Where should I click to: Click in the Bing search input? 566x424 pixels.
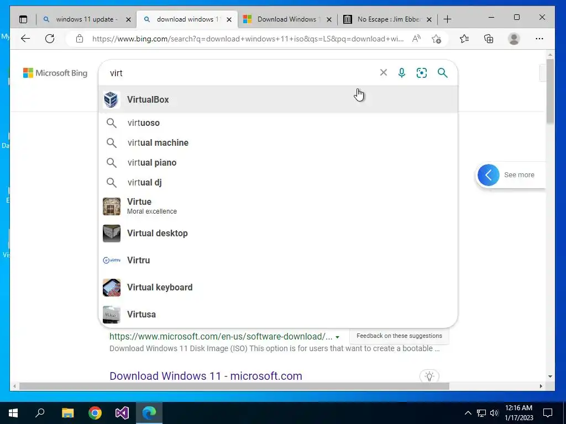242,73
